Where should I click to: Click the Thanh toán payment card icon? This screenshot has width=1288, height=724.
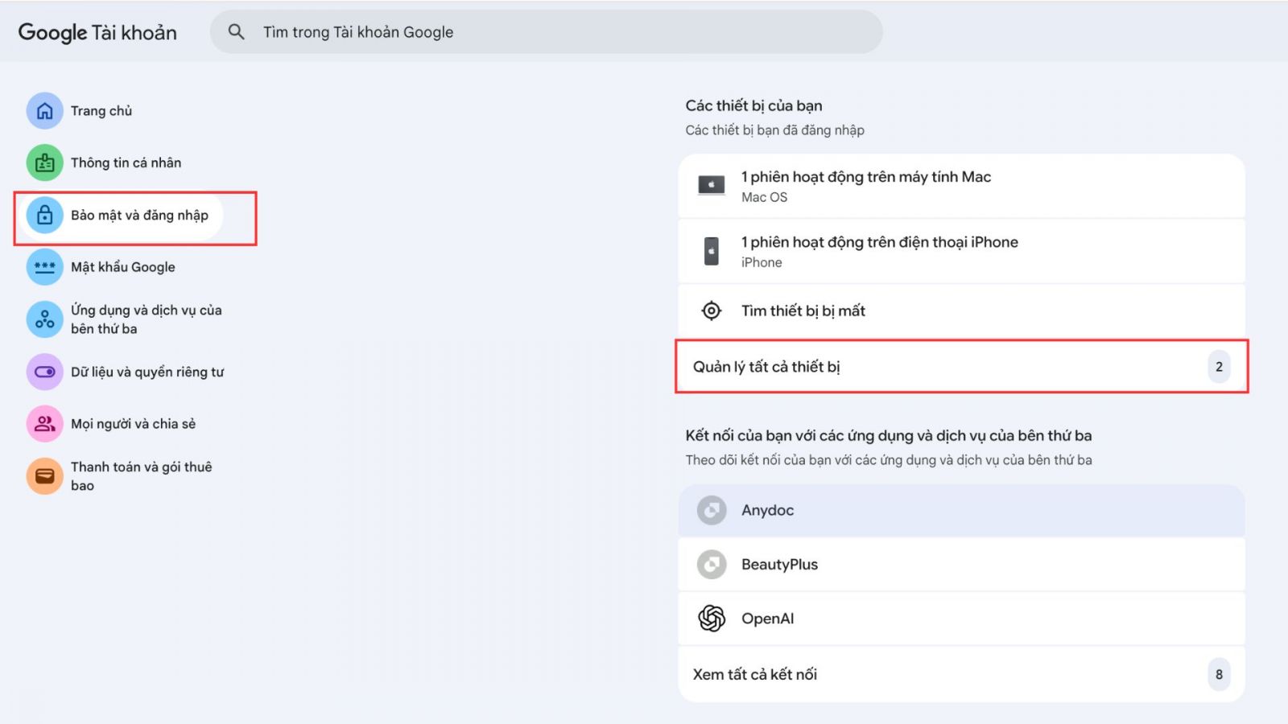coord(45,476)
